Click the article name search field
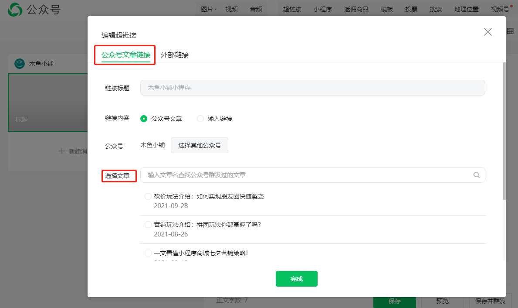 (x=307, y=175)
